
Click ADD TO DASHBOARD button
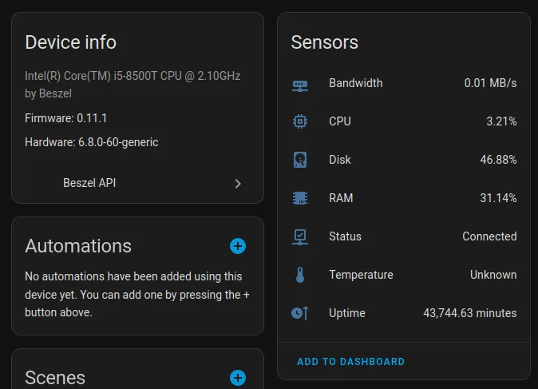click(x=350, y=362)
